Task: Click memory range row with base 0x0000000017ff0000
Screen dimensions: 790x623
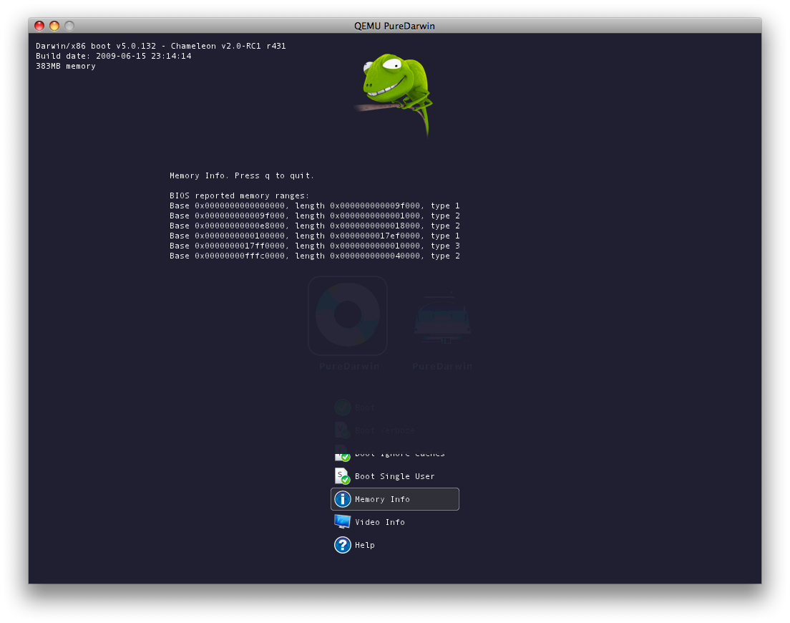Action: click(314, 246)
